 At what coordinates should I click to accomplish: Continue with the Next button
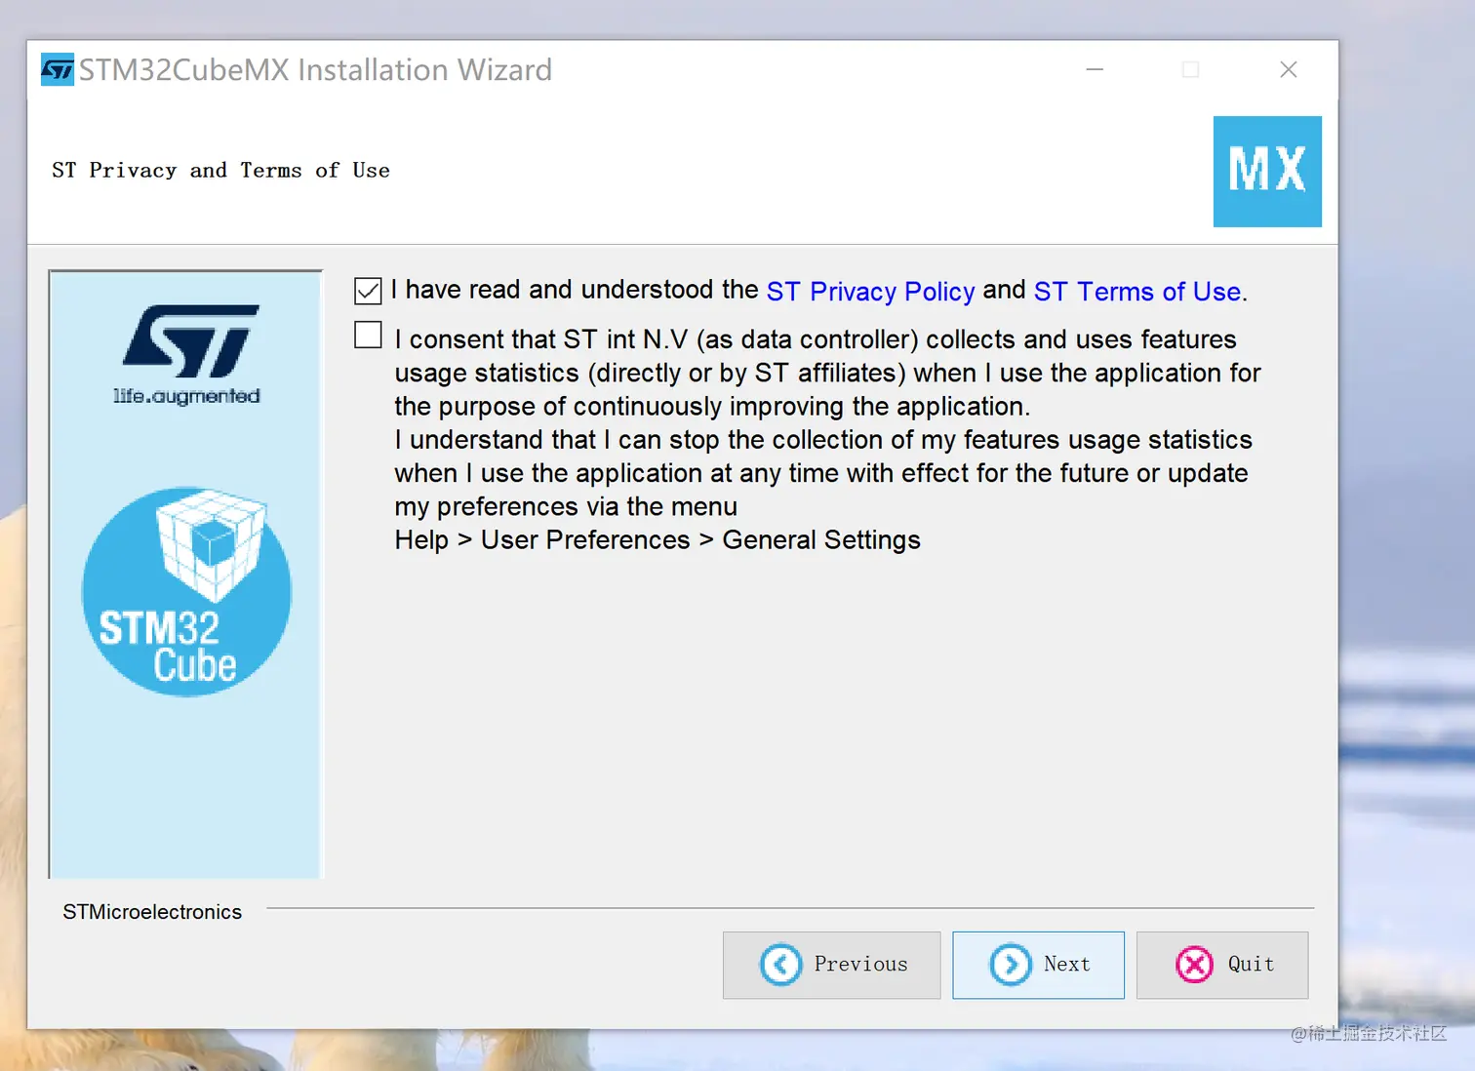[x=1038, y=965]
